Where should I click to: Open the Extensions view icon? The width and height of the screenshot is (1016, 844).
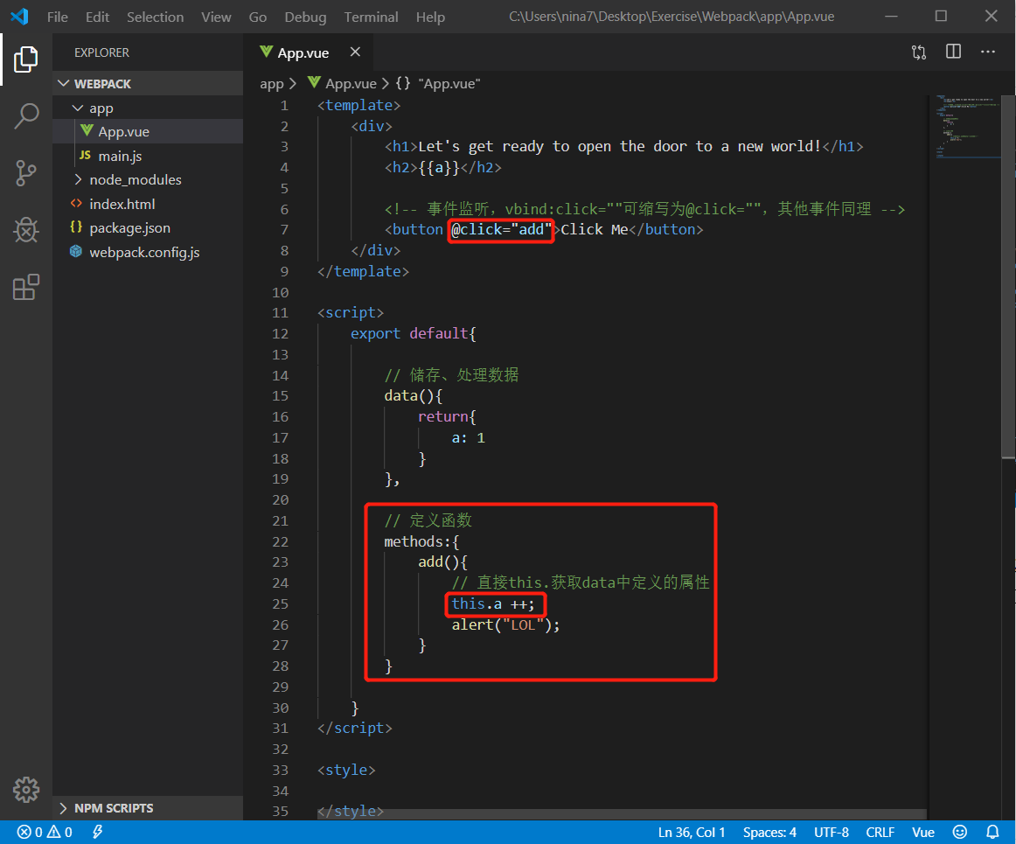(26, 288)
